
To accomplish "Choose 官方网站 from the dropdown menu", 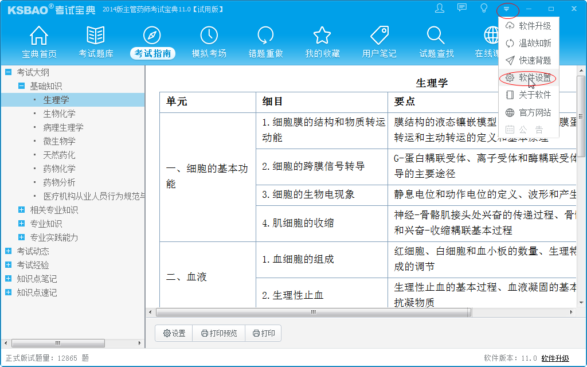I will coord(529,112).
